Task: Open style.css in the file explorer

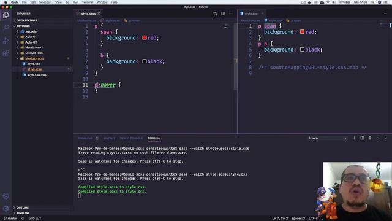Action: point(42,64)
